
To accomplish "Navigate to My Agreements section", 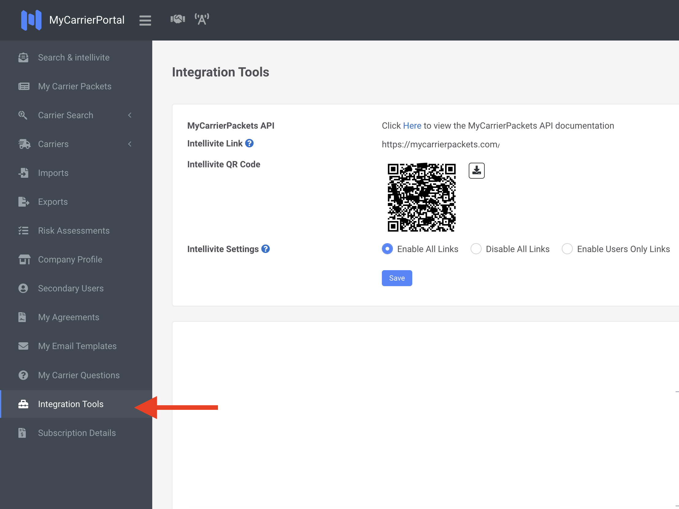I will (68, 317).
